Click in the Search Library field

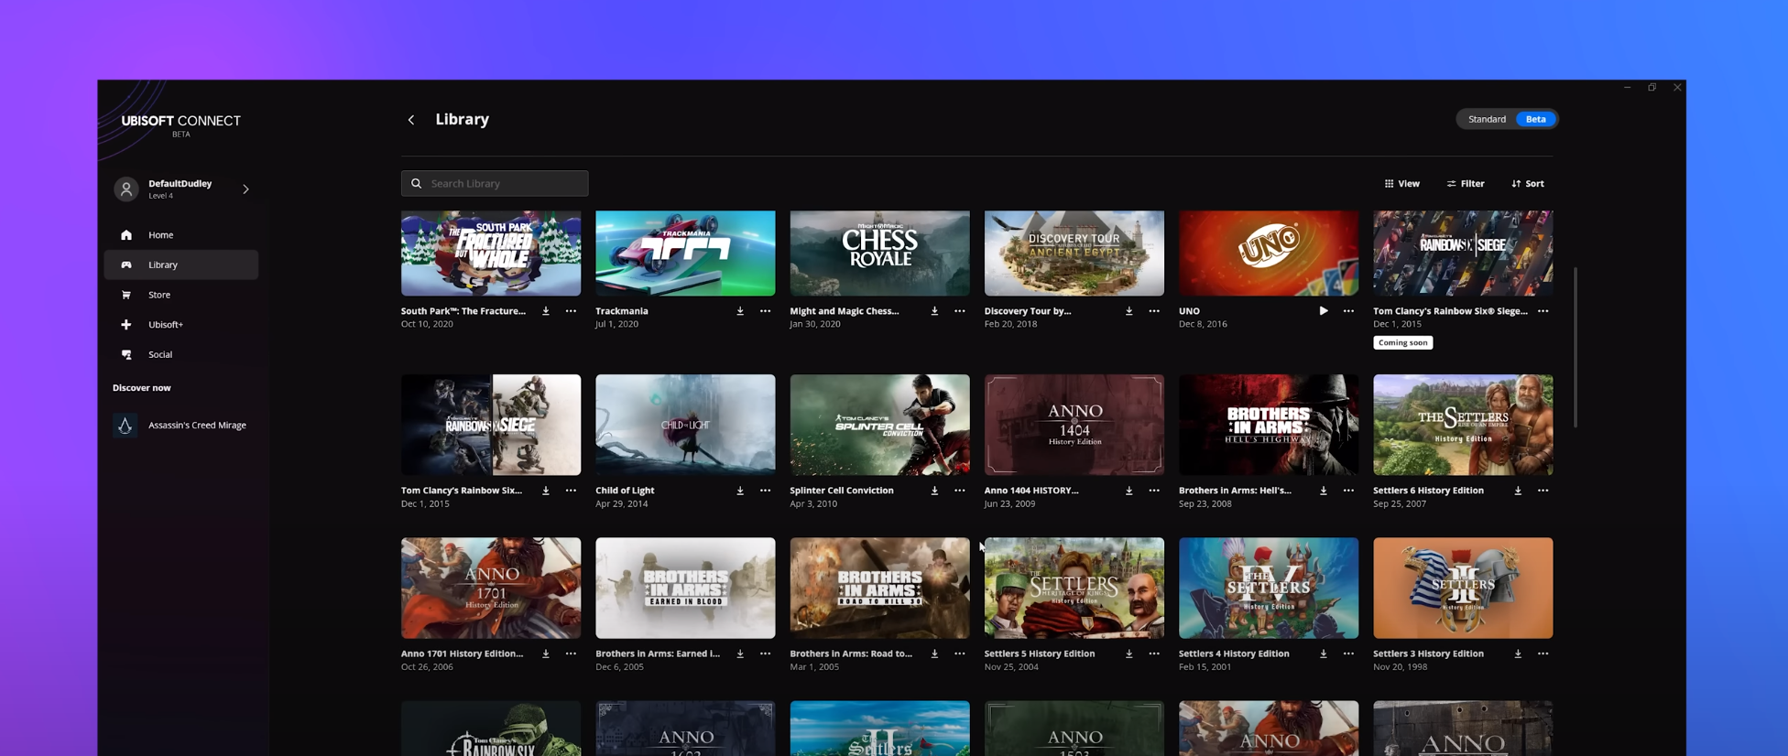tap(495, 184)
